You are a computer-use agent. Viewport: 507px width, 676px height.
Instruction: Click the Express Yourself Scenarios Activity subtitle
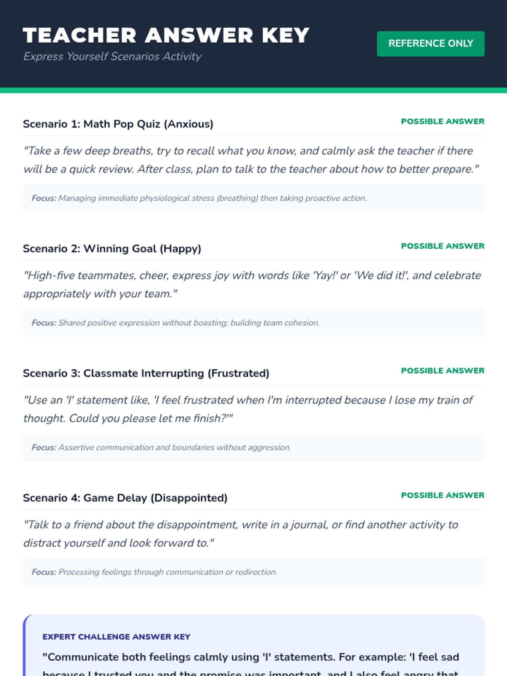click(x=112, y=56)
